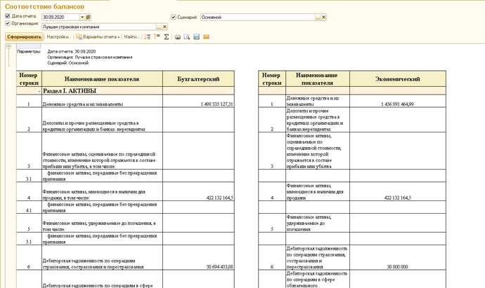
Task: Click value 30 000 000
Action: [x=397, y=267]
